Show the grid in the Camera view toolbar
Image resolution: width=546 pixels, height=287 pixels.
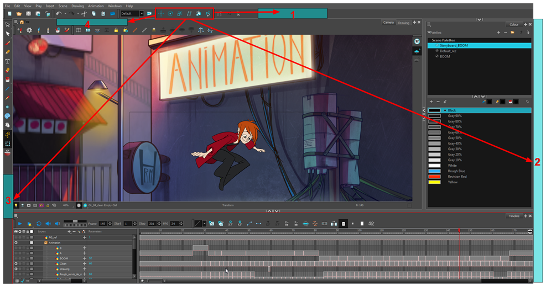79,30
